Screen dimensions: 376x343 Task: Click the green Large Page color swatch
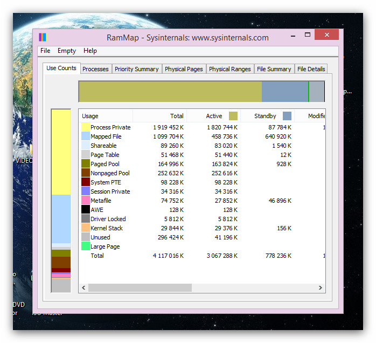click(x=86, y=246)
